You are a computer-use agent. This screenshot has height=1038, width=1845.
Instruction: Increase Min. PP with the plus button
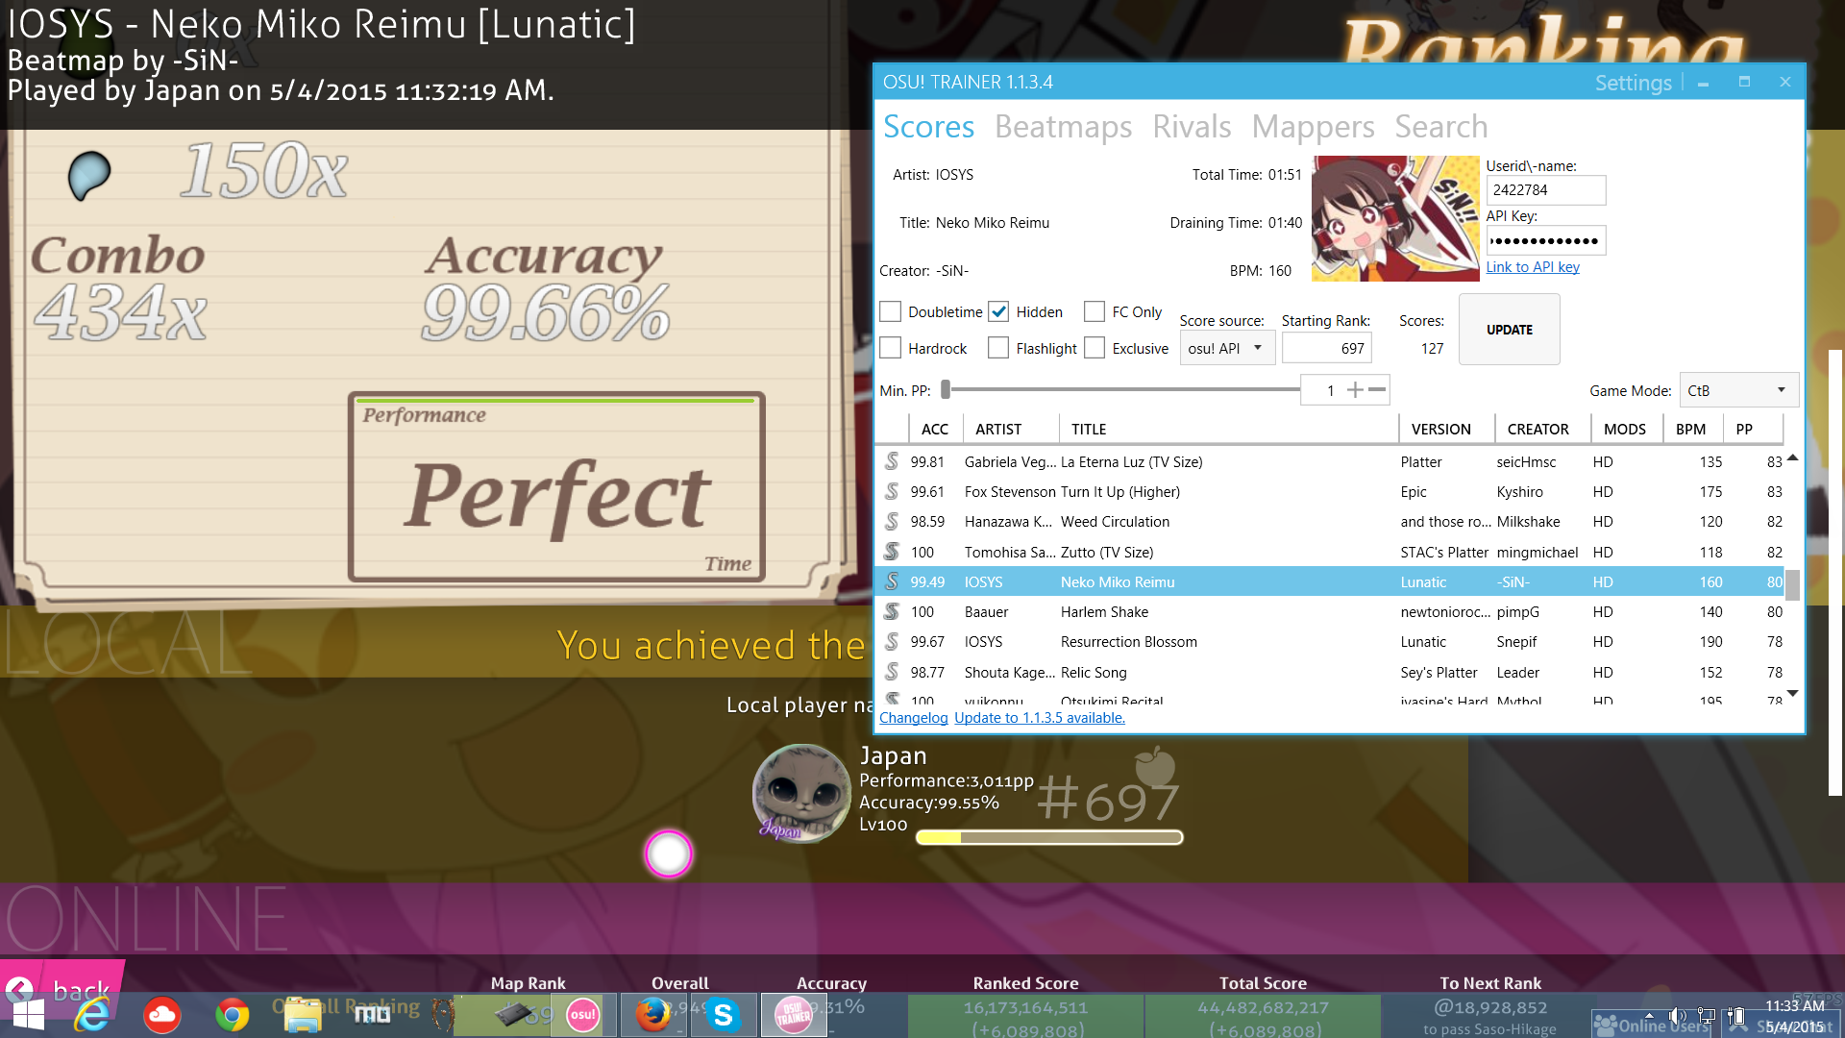click(x=1355, y=389)
